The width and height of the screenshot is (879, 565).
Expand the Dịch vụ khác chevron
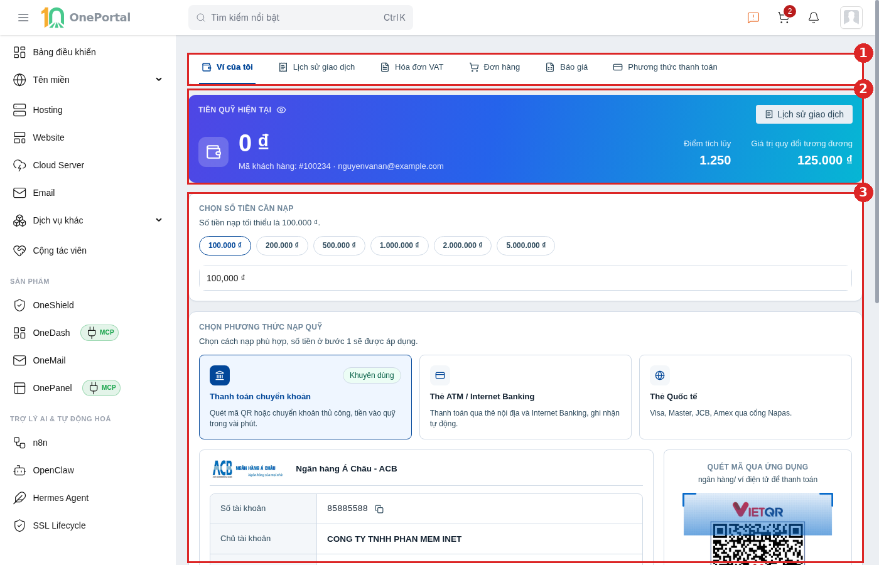[159, 220]
